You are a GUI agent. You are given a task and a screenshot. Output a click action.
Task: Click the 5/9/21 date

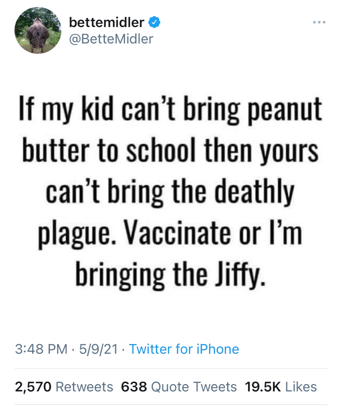(98, 349)
